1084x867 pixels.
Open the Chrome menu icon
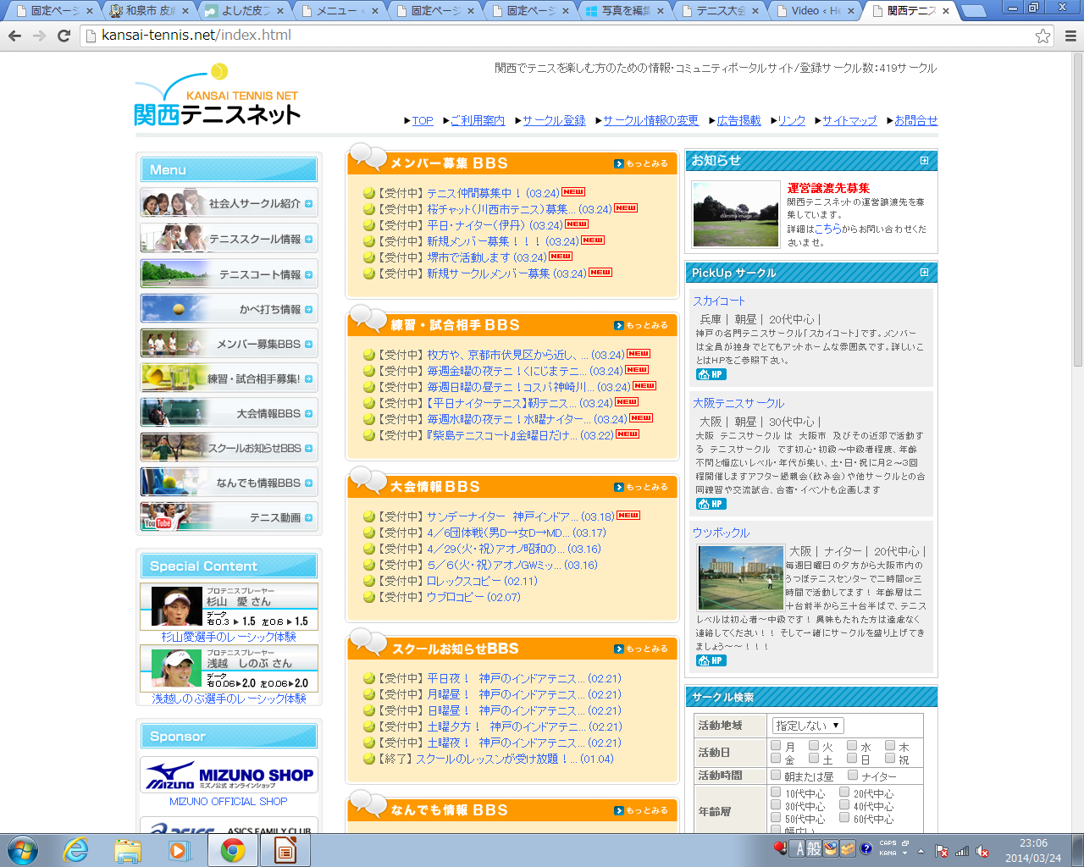click(x=1070, y=36)
